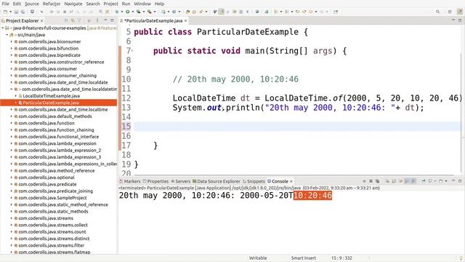This screenshot has height=262, width=465.
Task: Click Remove Launch X icon in Console
Action: (371, 181)
